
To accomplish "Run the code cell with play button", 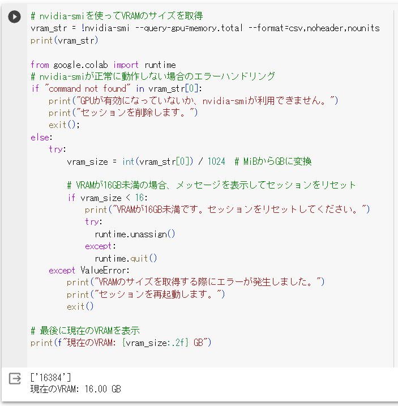I will tap(15, 17).
